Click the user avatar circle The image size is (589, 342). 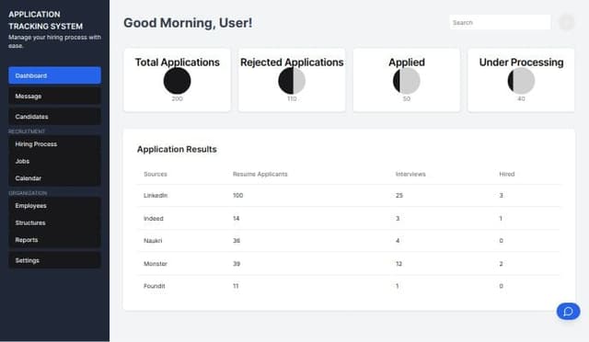pos(567,23)
